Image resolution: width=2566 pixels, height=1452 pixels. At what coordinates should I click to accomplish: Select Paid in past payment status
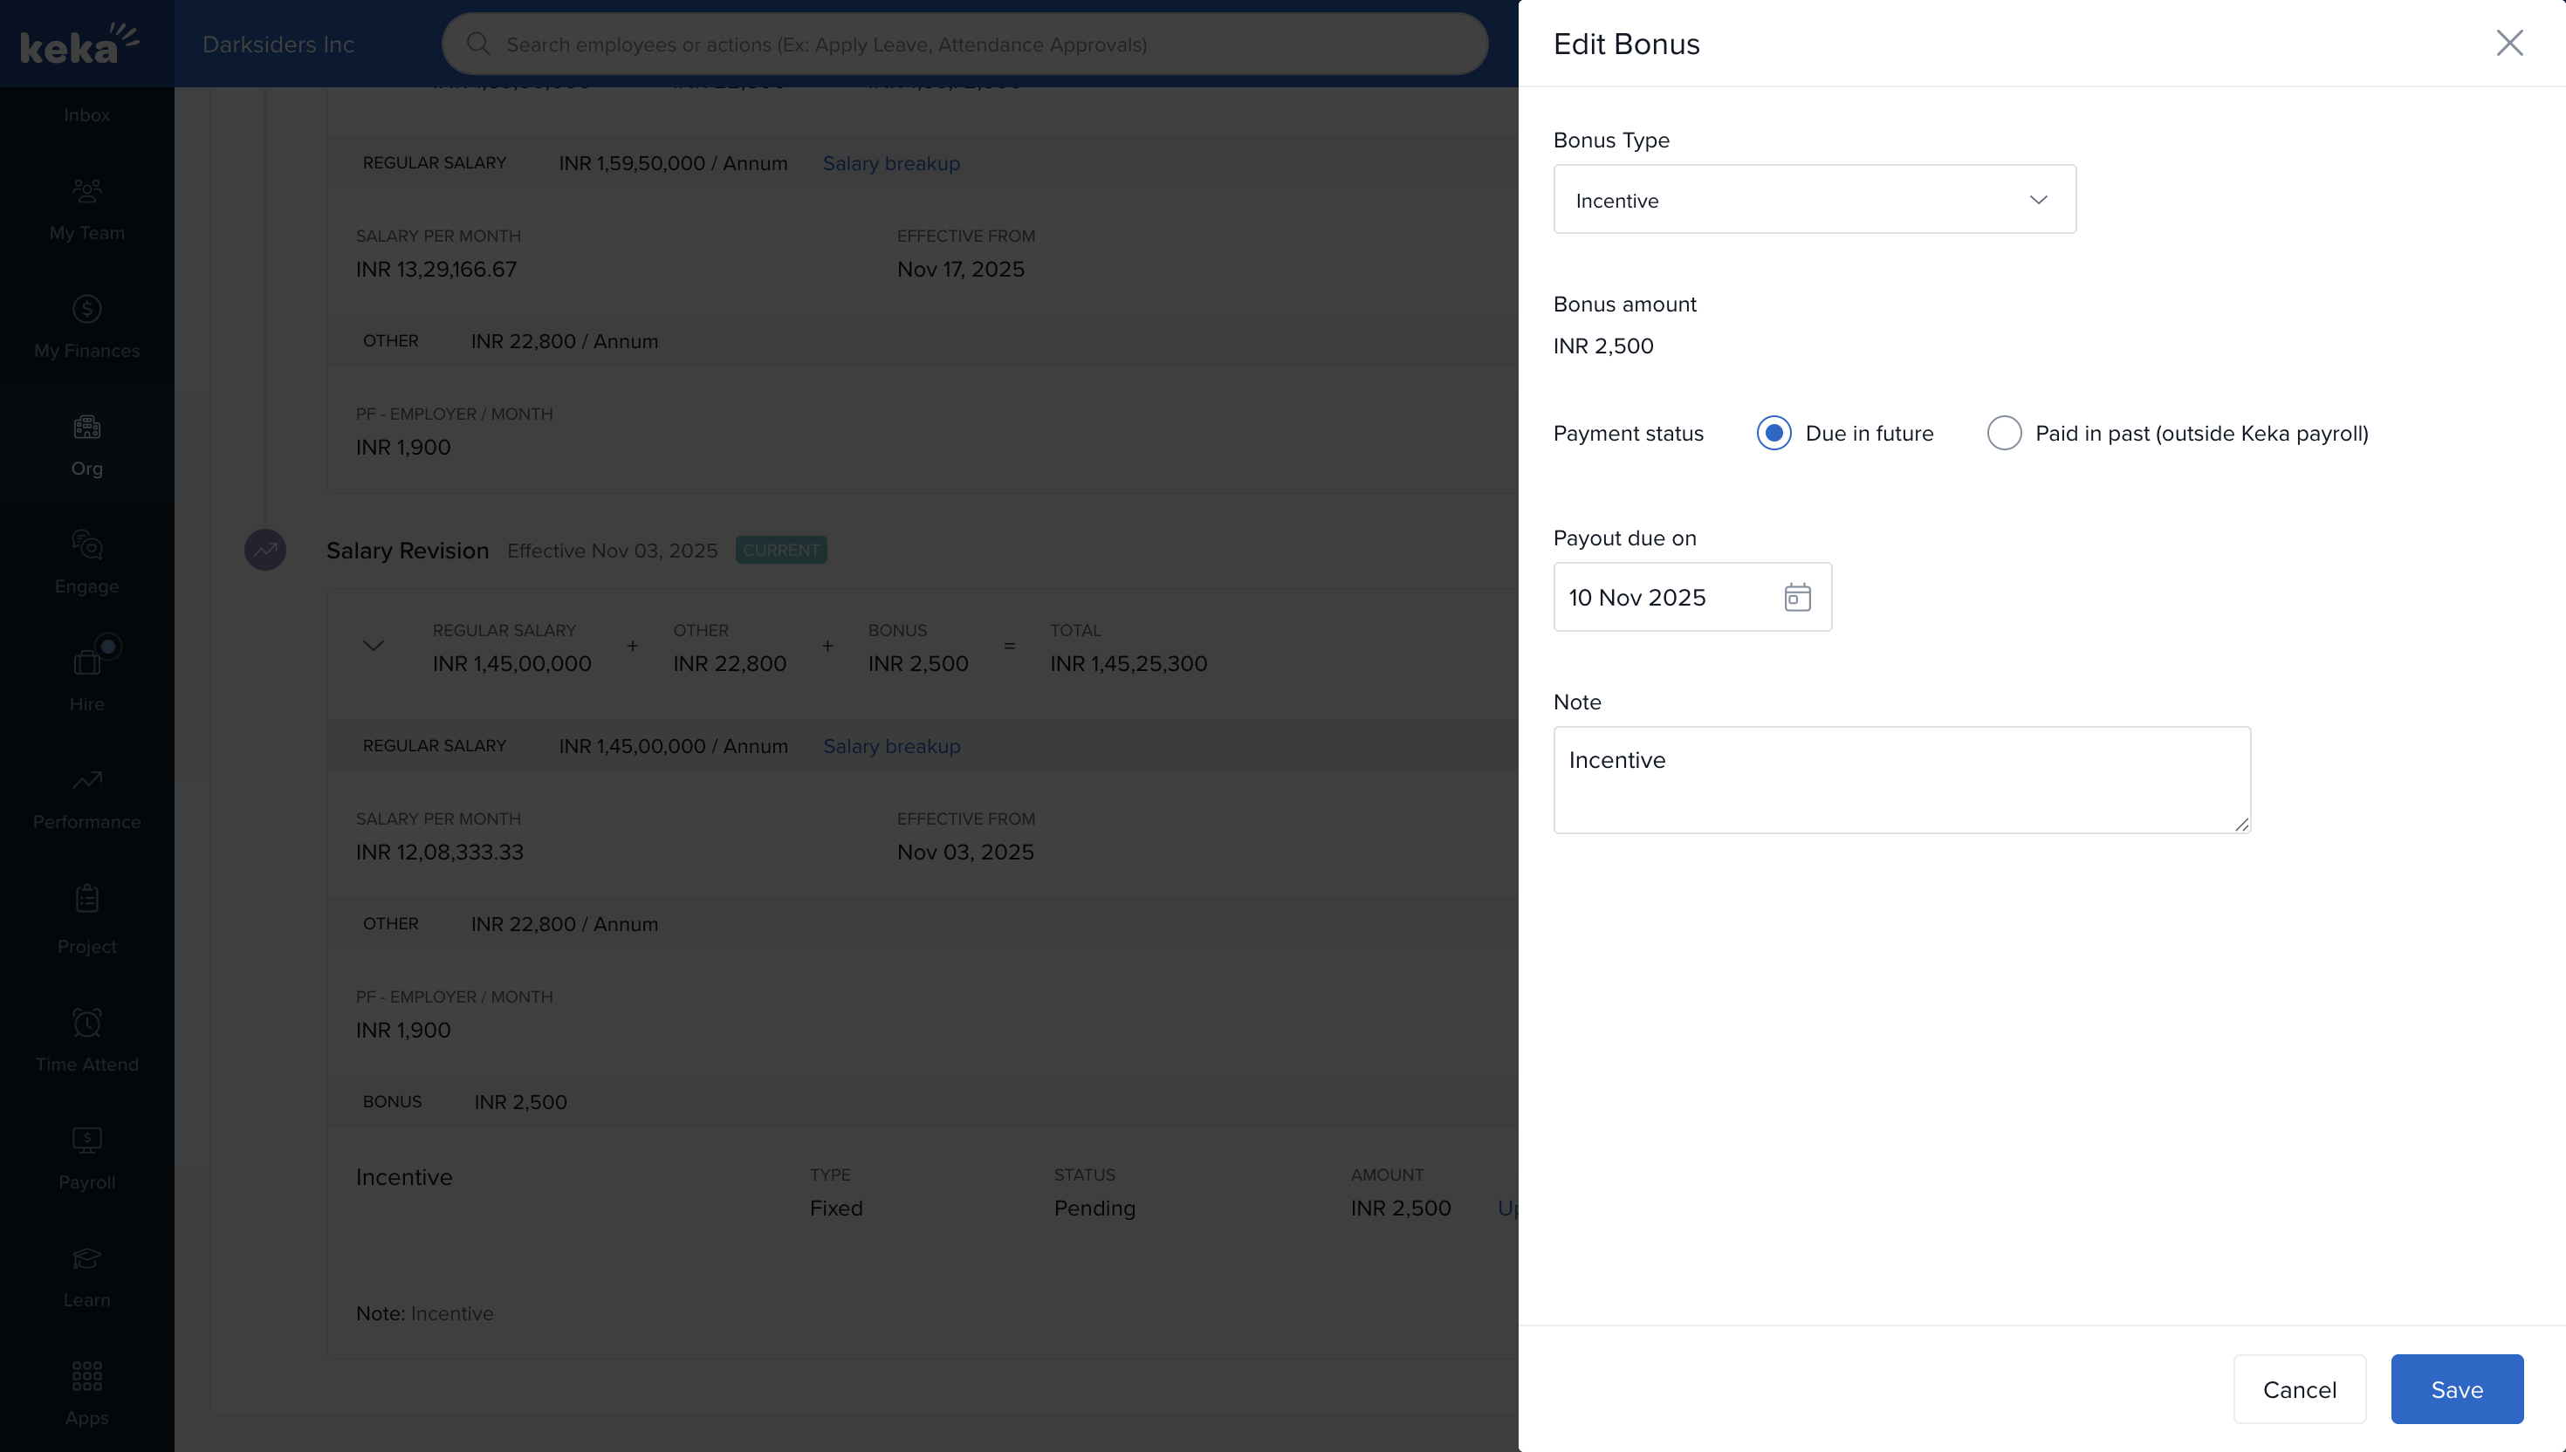point(2004,433)
